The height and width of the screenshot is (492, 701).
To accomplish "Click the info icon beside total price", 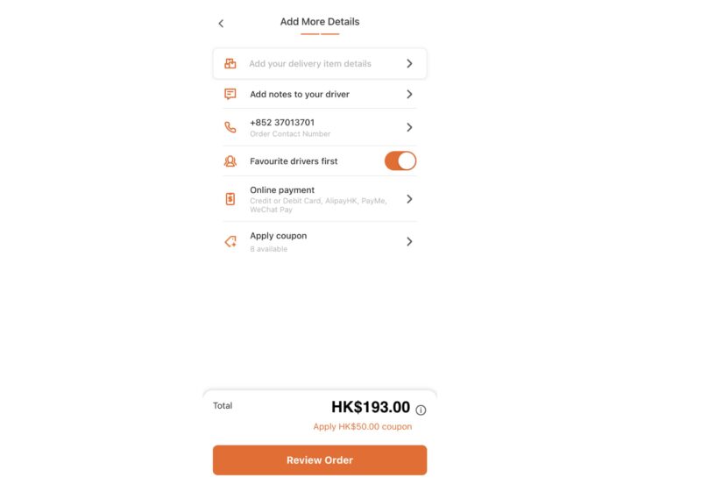I will click(421, 410).
